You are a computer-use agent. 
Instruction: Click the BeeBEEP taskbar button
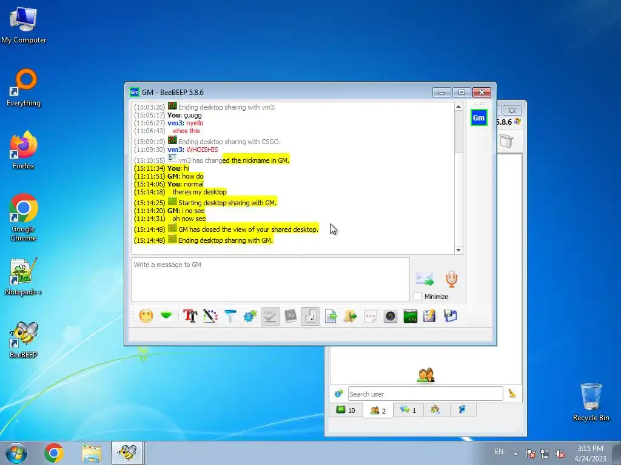(x=127, y=453)
